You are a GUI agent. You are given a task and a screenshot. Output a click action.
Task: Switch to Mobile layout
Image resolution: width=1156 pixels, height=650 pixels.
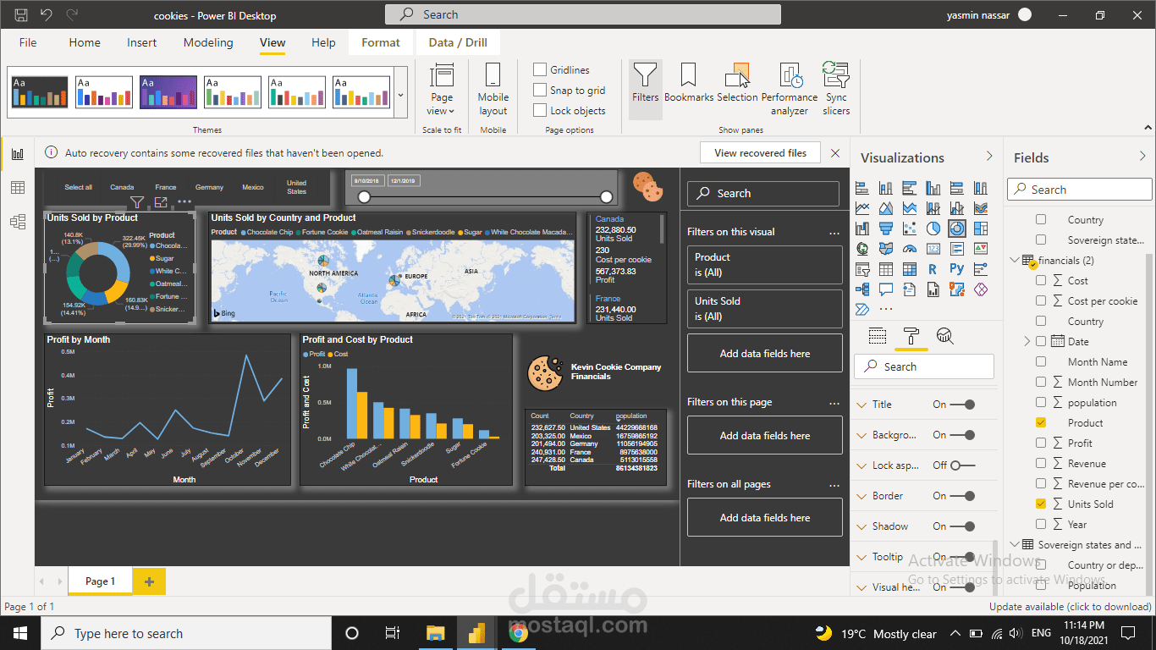(493, 89)
